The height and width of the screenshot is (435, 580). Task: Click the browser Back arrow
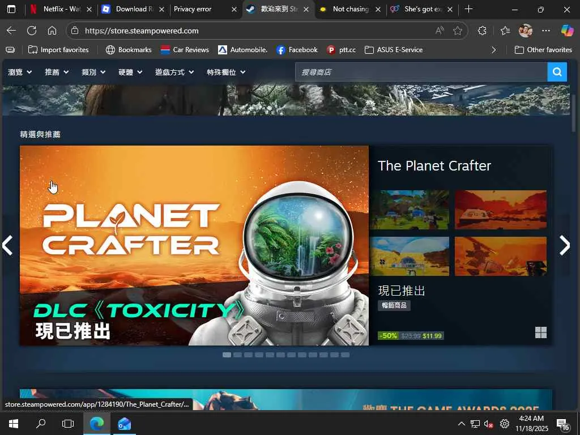click(x=11, y=31)
